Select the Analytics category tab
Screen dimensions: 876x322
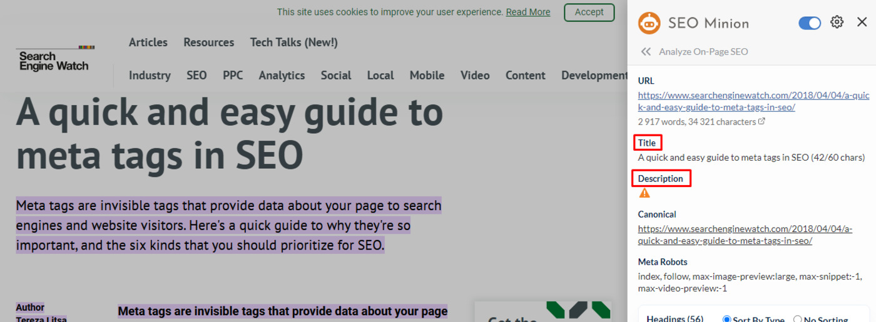pos(282,75)
